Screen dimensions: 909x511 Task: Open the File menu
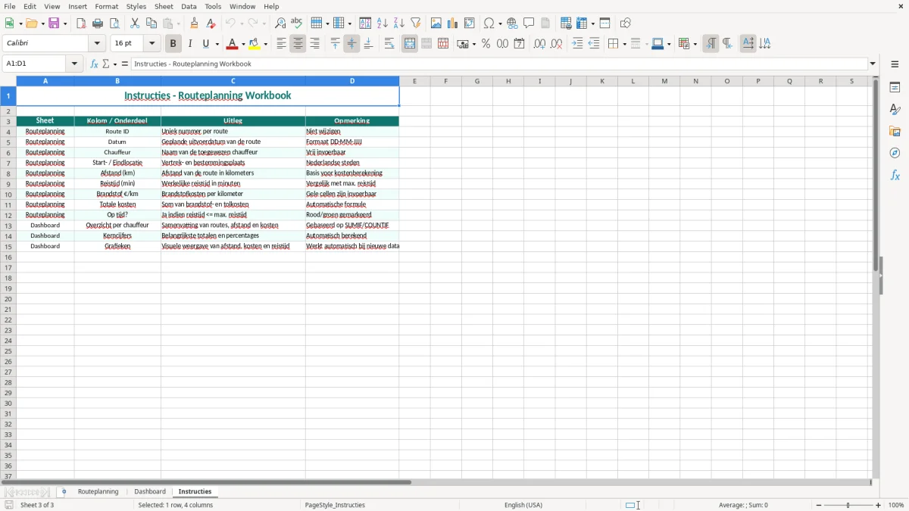(x=10, y=6)
